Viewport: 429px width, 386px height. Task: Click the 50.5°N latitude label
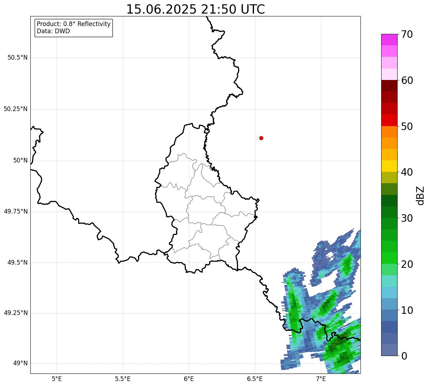tap(17, 57)
